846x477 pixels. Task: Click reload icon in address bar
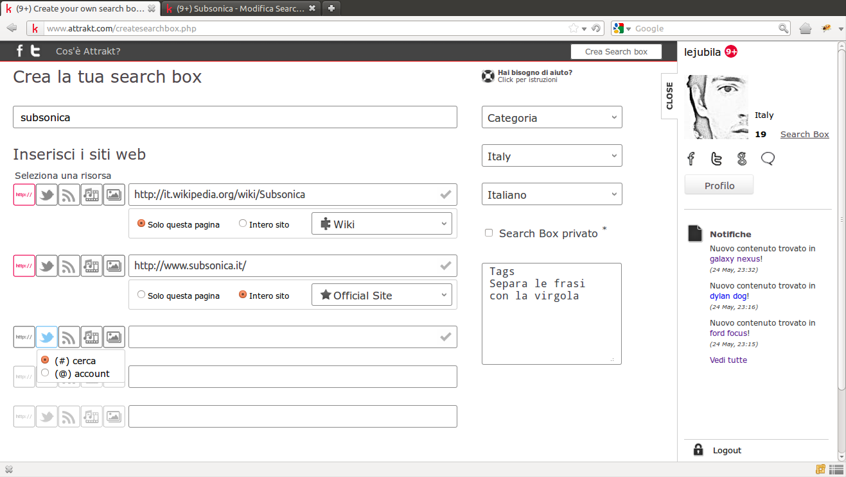[595, 28]
